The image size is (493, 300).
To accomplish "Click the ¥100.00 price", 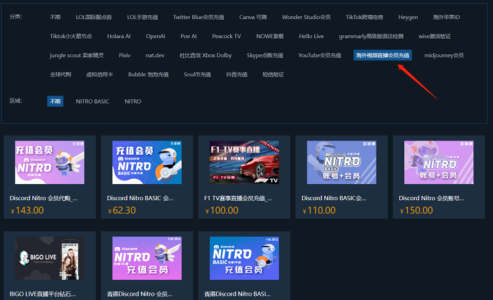I will 222,211.
